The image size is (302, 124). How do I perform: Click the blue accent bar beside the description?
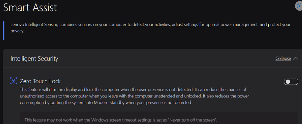tap(3, 30)
